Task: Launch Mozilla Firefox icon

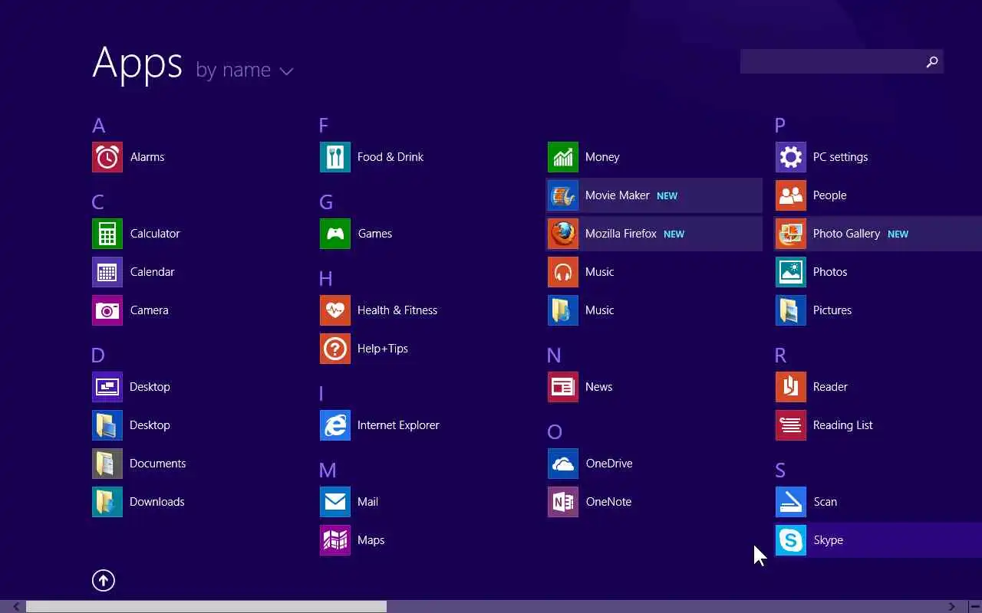Action: (563, 234)
